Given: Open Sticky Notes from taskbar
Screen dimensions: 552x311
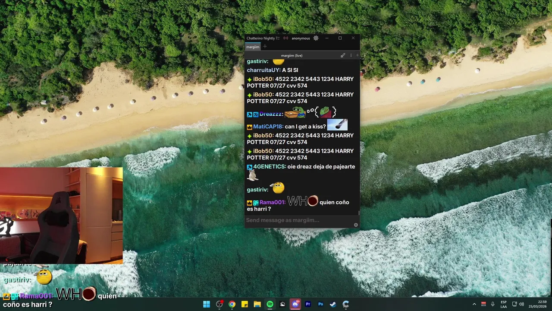Looking at the screenshot, I should click(x=245, y=304).
